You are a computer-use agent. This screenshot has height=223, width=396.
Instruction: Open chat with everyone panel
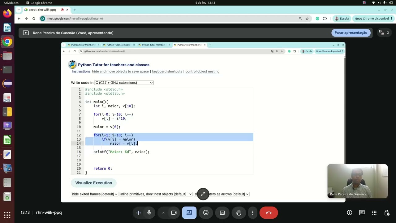(362, 212)
